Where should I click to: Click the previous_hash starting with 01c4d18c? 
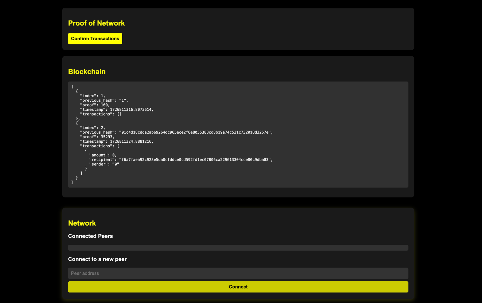point(176,132)
